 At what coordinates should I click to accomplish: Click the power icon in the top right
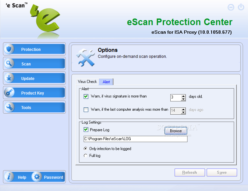241,7
